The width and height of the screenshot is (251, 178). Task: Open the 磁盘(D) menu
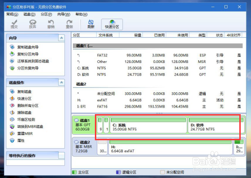(29, 14)
